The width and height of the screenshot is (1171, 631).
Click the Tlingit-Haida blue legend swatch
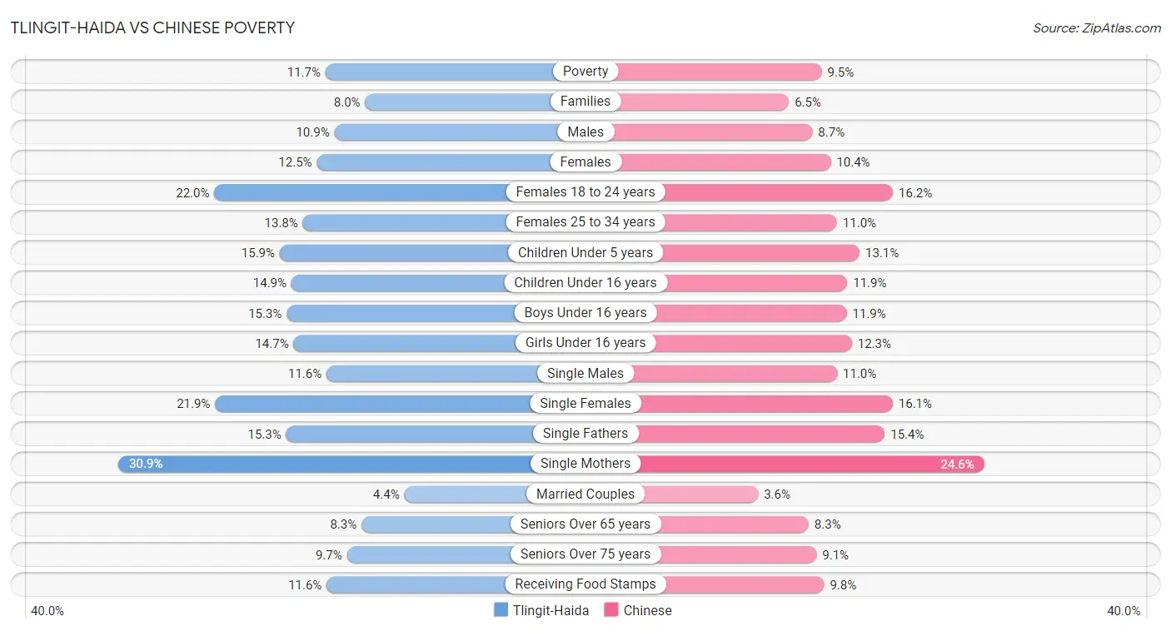(501, 610)
